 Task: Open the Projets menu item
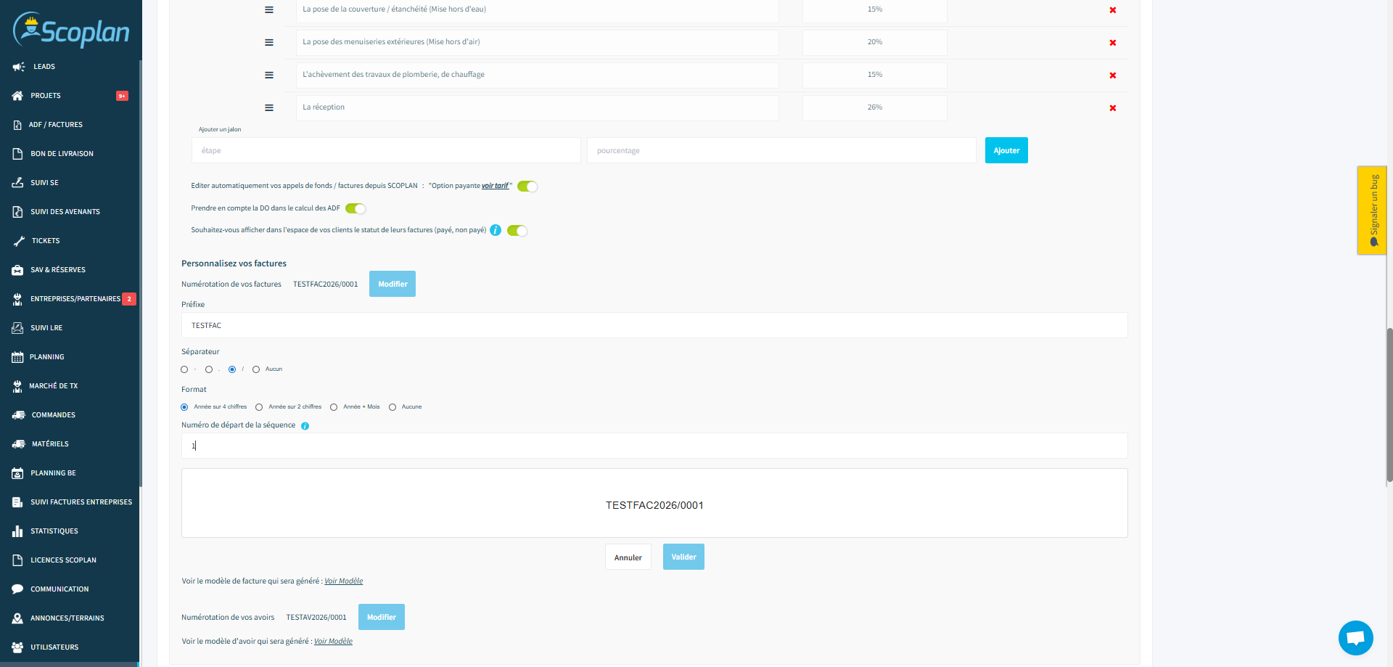point(46,96)
